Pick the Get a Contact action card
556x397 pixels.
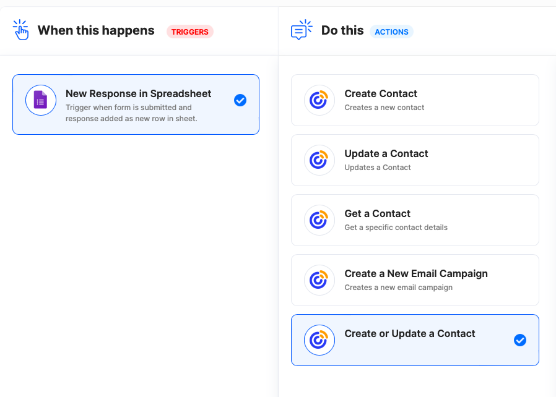click(x=415, y=220)
